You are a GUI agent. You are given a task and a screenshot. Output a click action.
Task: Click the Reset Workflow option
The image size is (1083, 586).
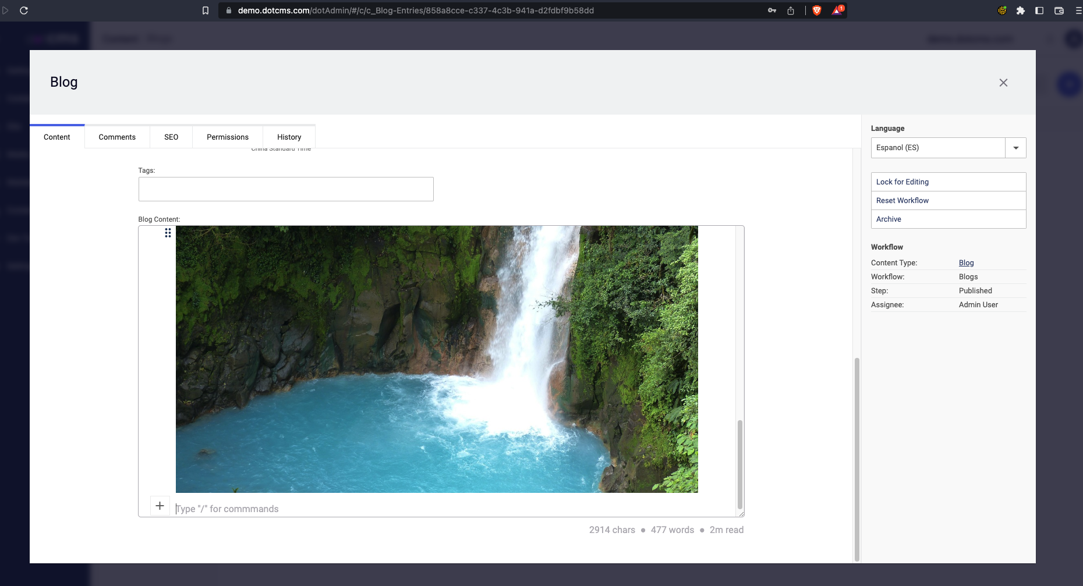(902, 200)
